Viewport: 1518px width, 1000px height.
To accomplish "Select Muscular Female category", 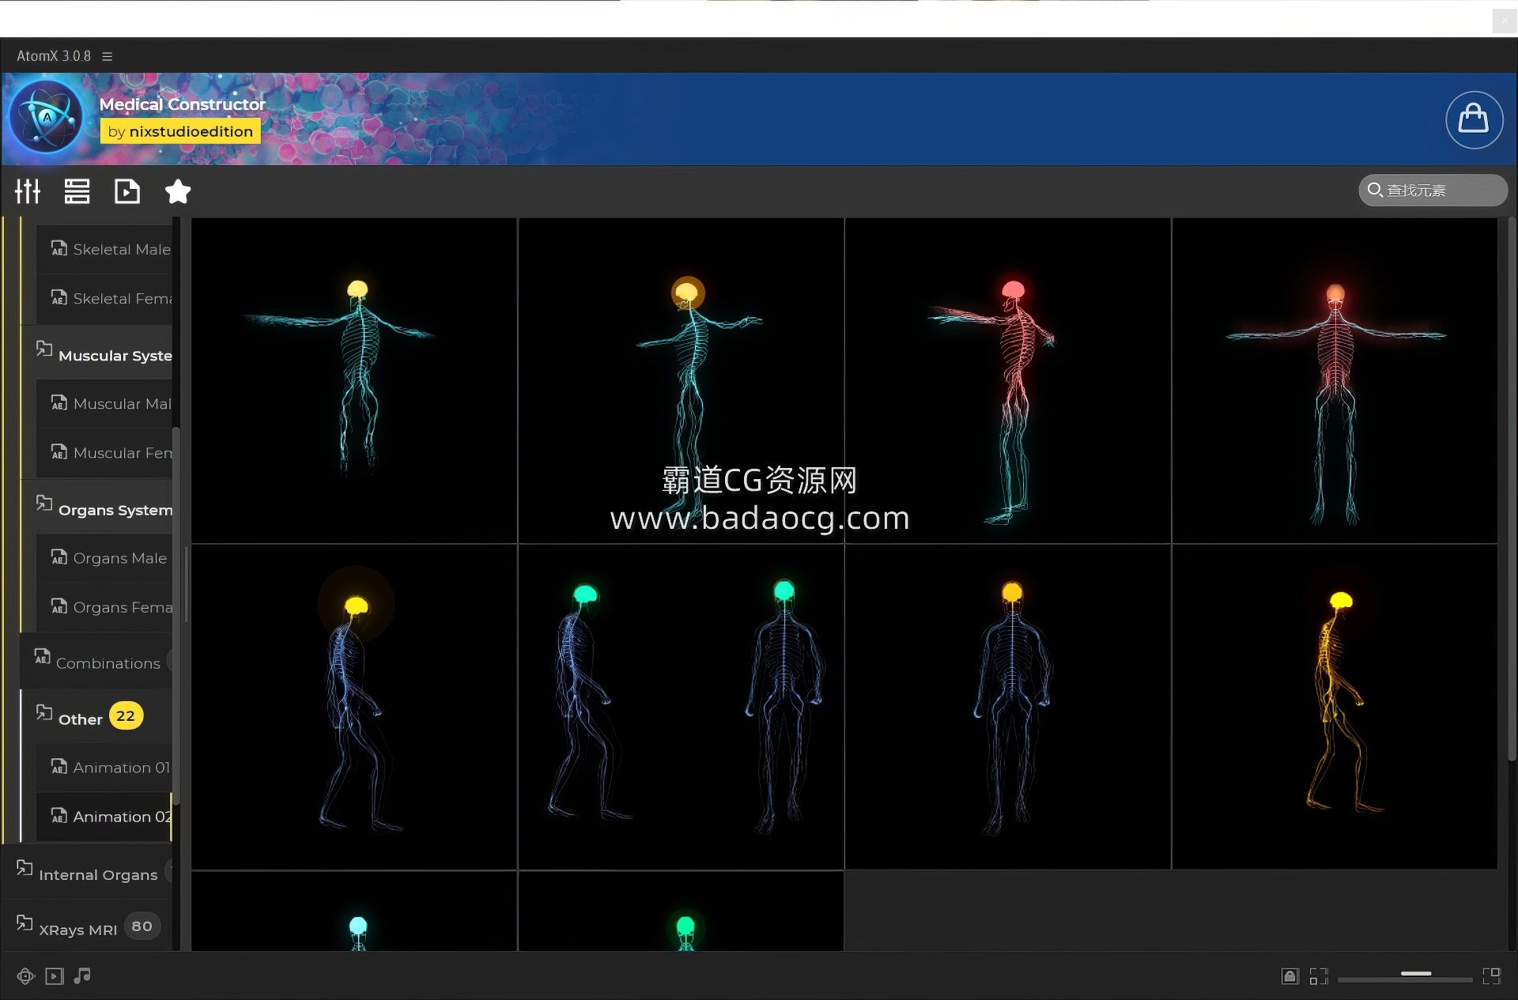I will 104,453.
